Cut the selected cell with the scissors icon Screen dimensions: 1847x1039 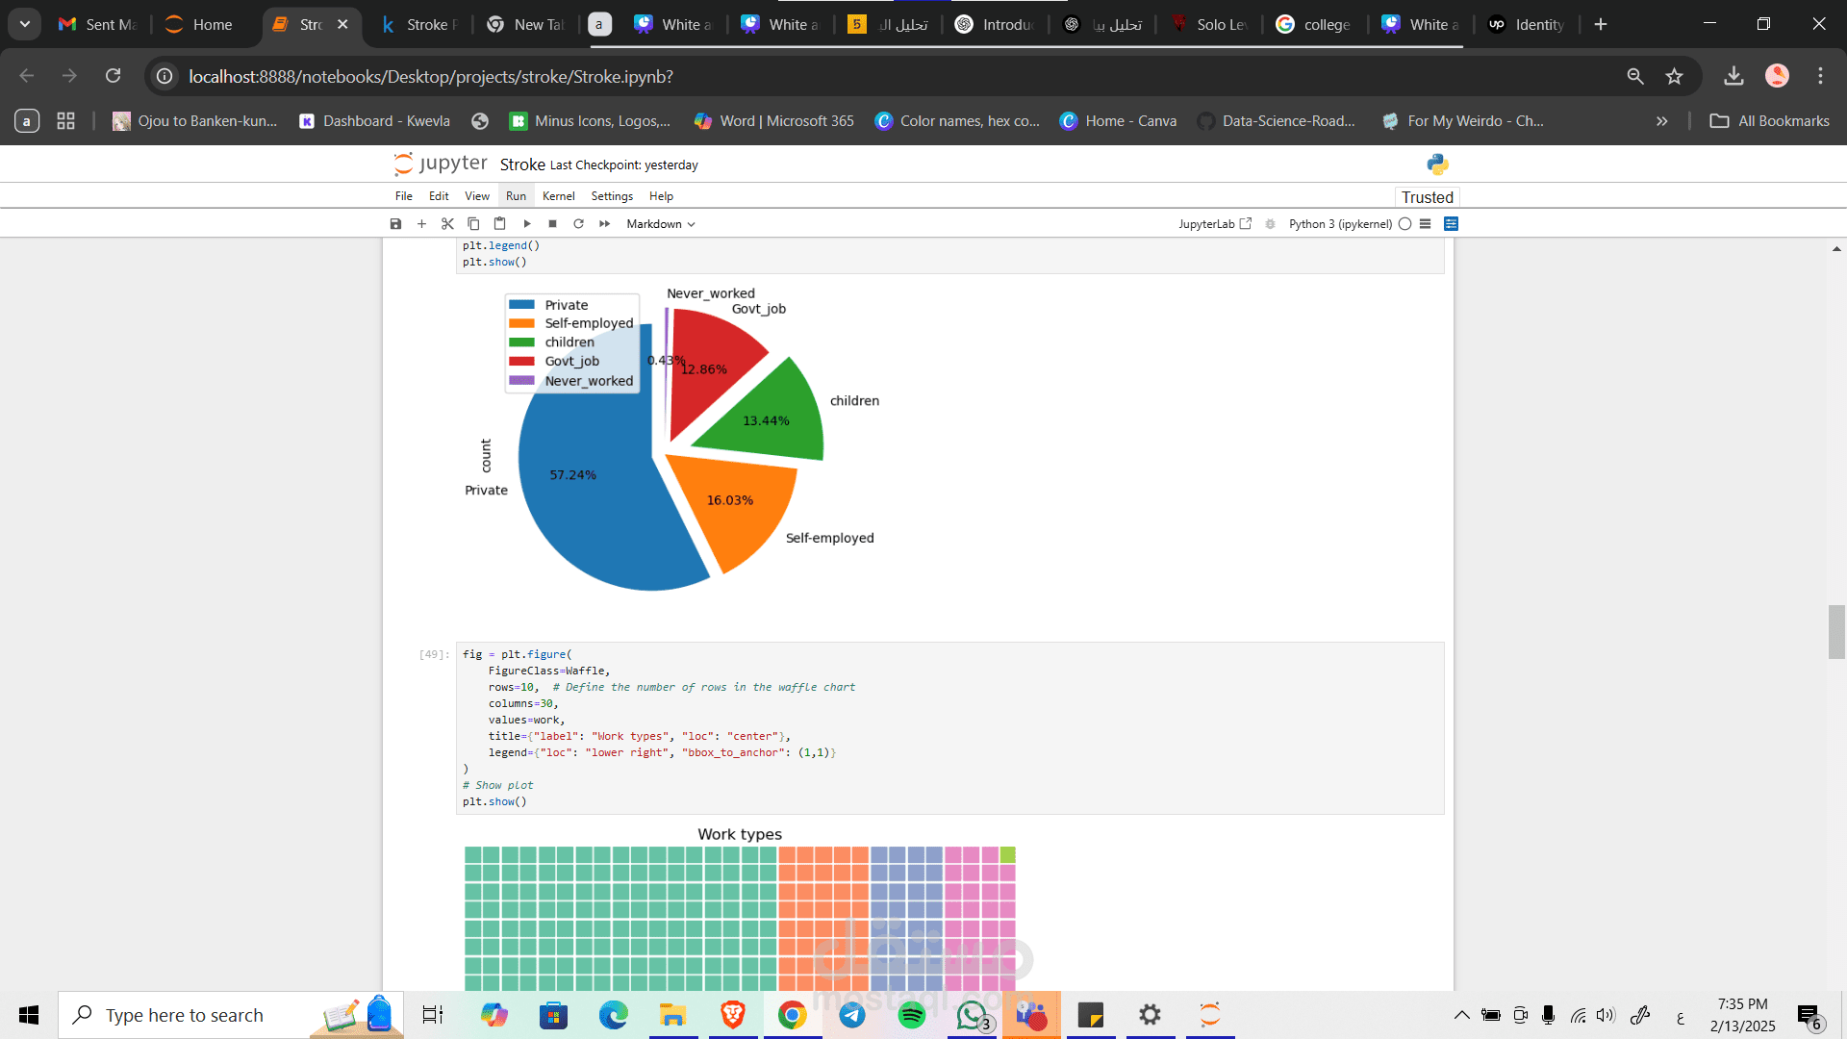click(x=447, y=224)
